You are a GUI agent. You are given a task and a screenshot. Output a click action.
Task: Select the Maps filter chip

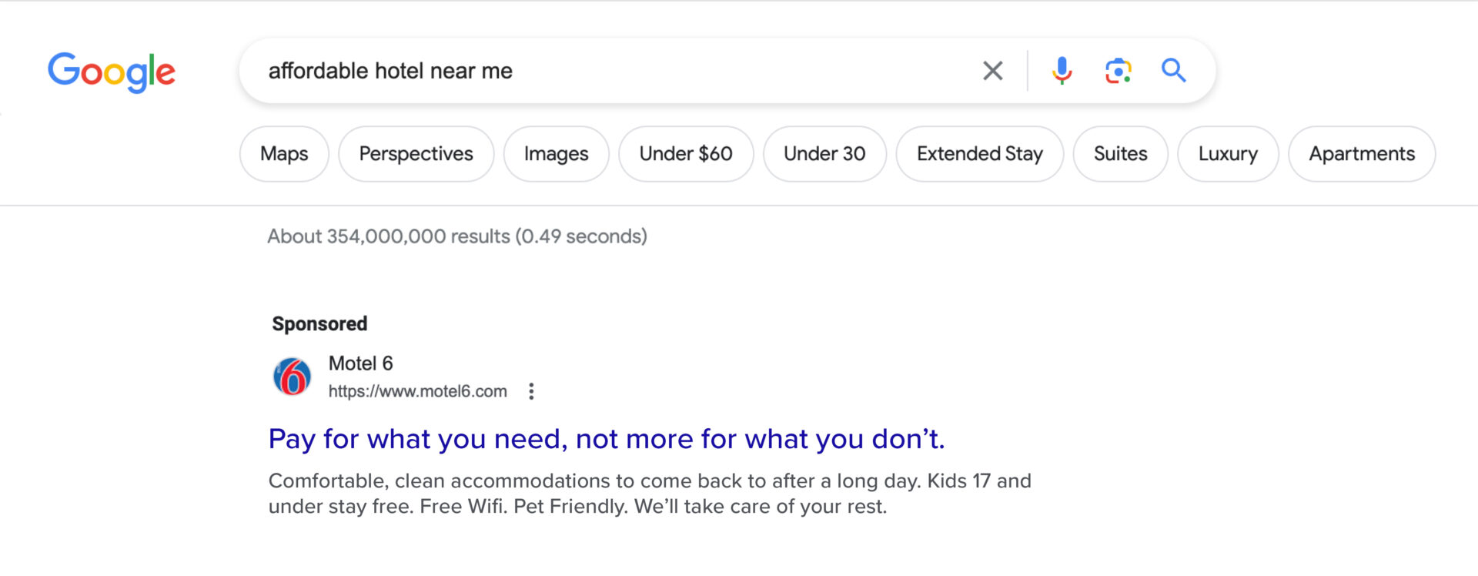click(284, 154)
